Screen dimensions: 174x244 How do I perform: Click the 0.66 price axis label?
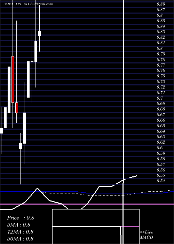coord(161,120)
